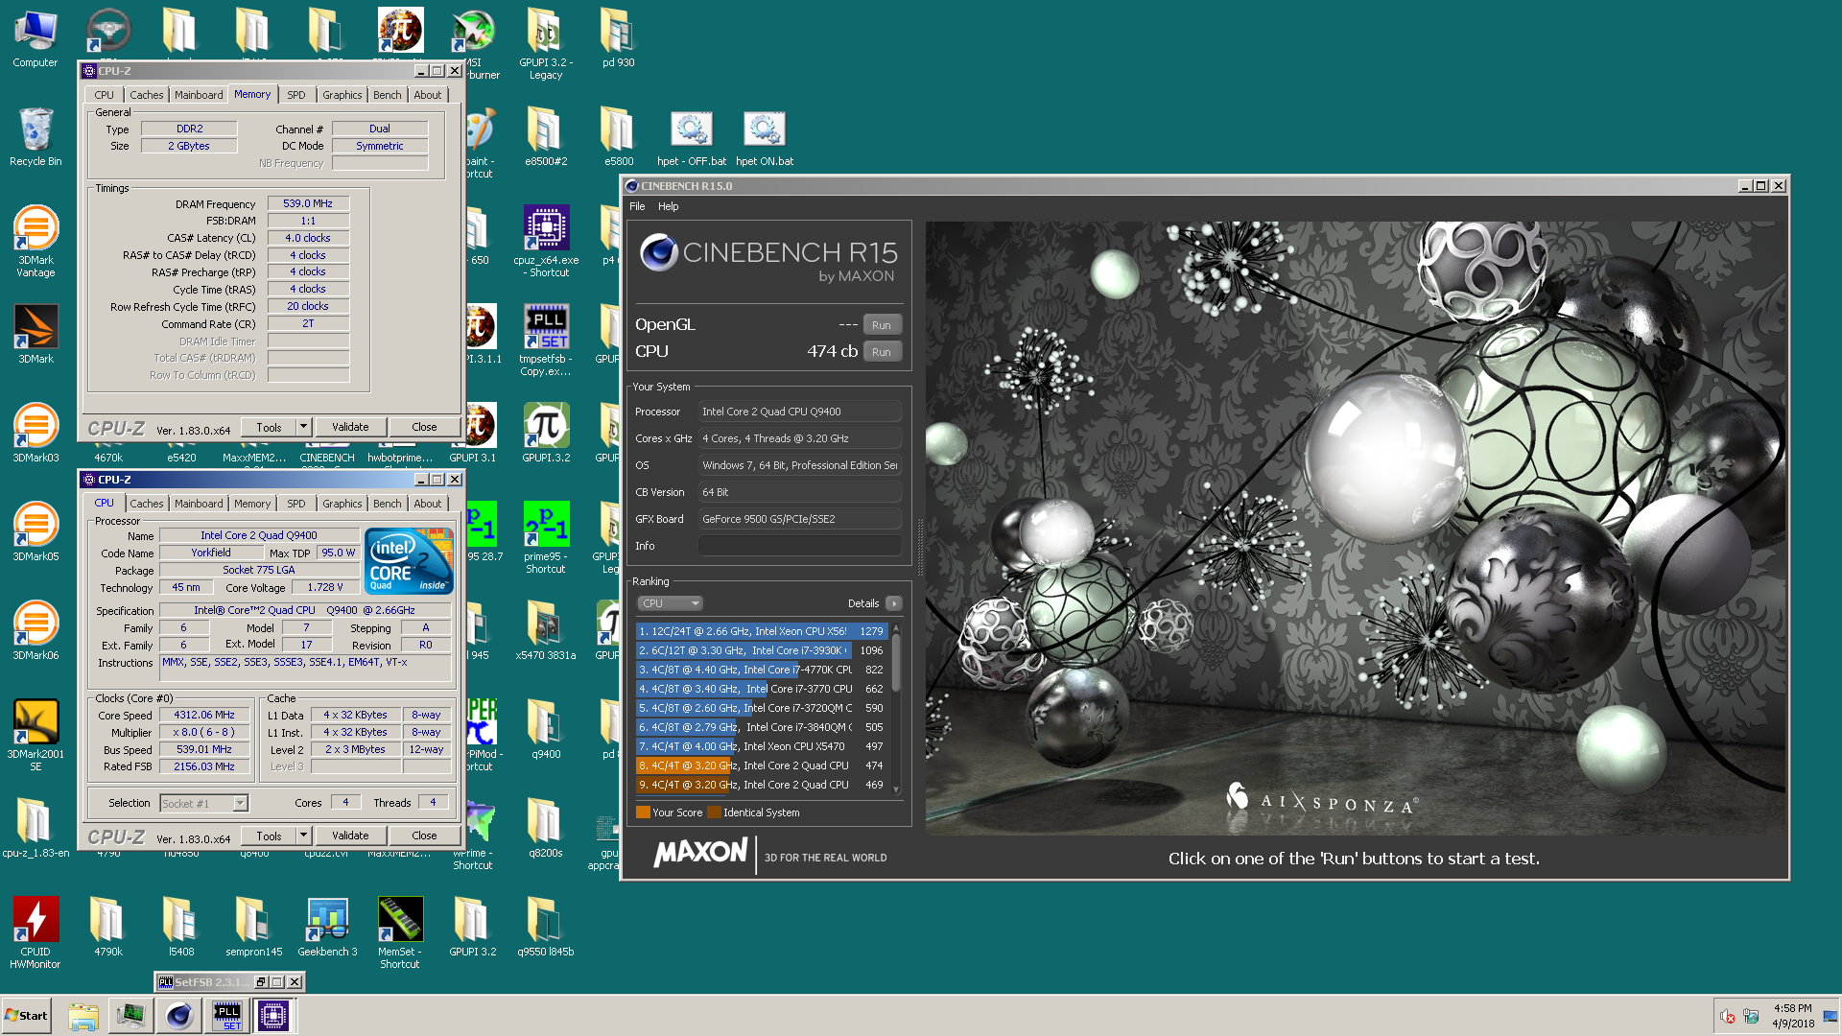Image resolution: width=1842 pixels, height=1036 pixels.
Task: Launch 3DMark Vantage desktop shortcut
Action: pyautogui.click(x=35, y=241)
